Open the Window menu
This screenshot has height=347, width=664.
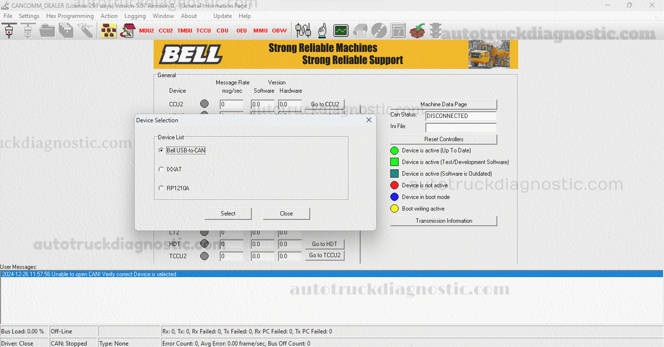pyautogui.click(x=163, y=16)
